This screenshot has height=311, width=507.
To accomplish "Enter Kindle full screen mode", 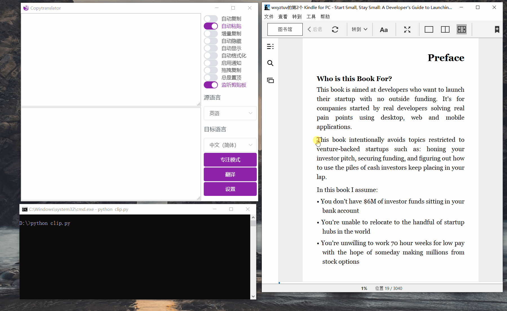I will click(407, 30).
